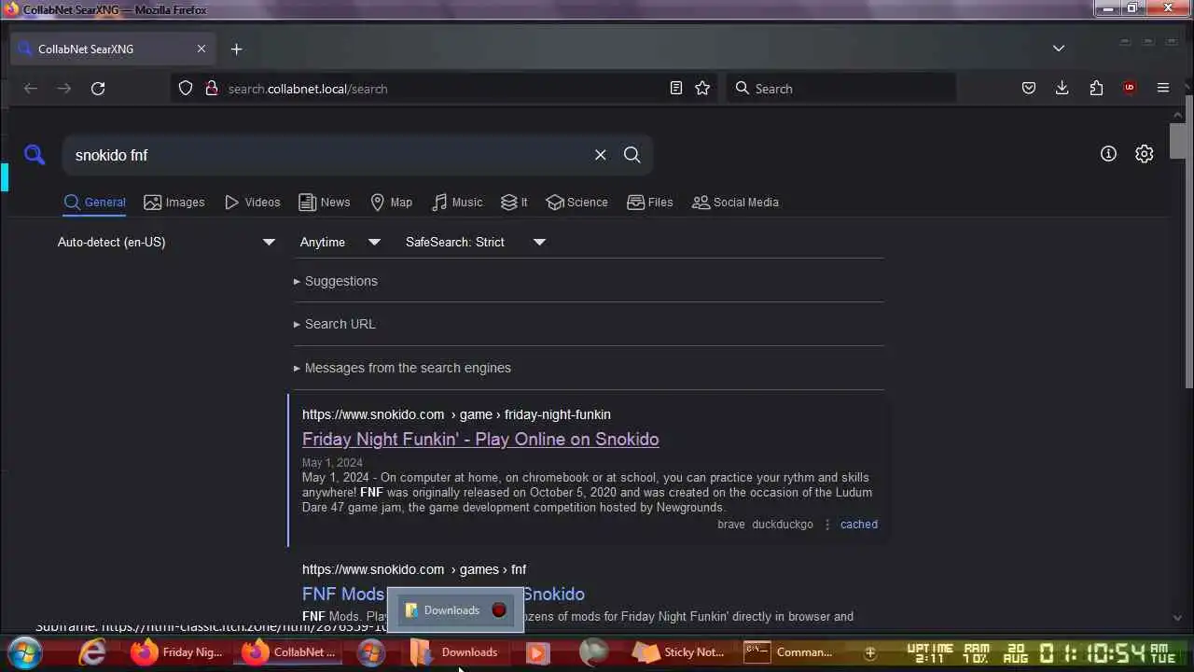
Task: Open the cached link of first result
Action: coord(859,525)
